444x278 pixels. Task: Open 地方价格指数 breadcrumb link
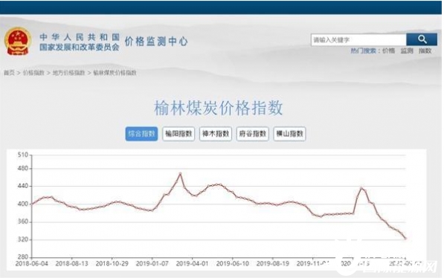tap(69, 73)
